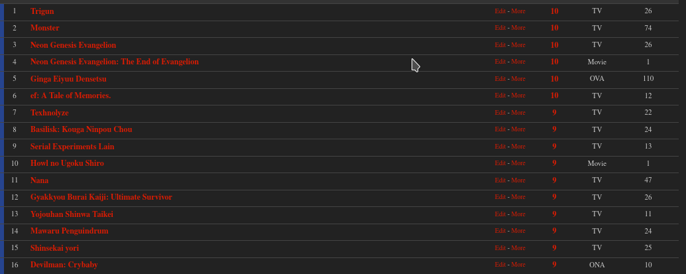Click Edit for Monster
This screenshot has height=274, width=686.
pyautogui.click(x=500, y=28)
